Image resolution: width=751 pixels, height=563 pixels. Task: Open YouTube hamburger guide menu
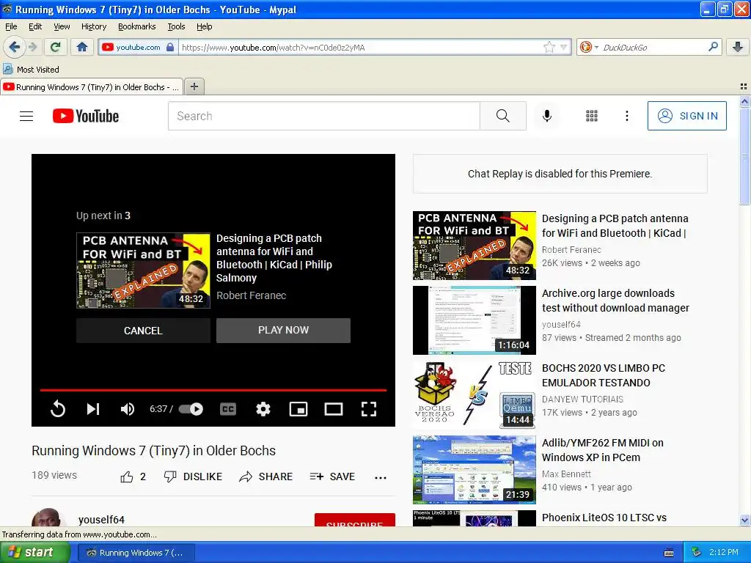tap(26, 116)
